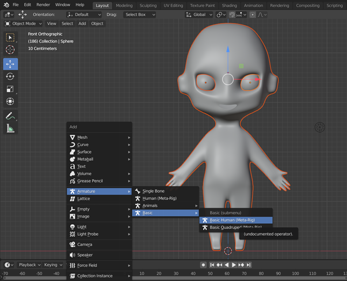Open the pivot point dropdown

pos(221,15)
